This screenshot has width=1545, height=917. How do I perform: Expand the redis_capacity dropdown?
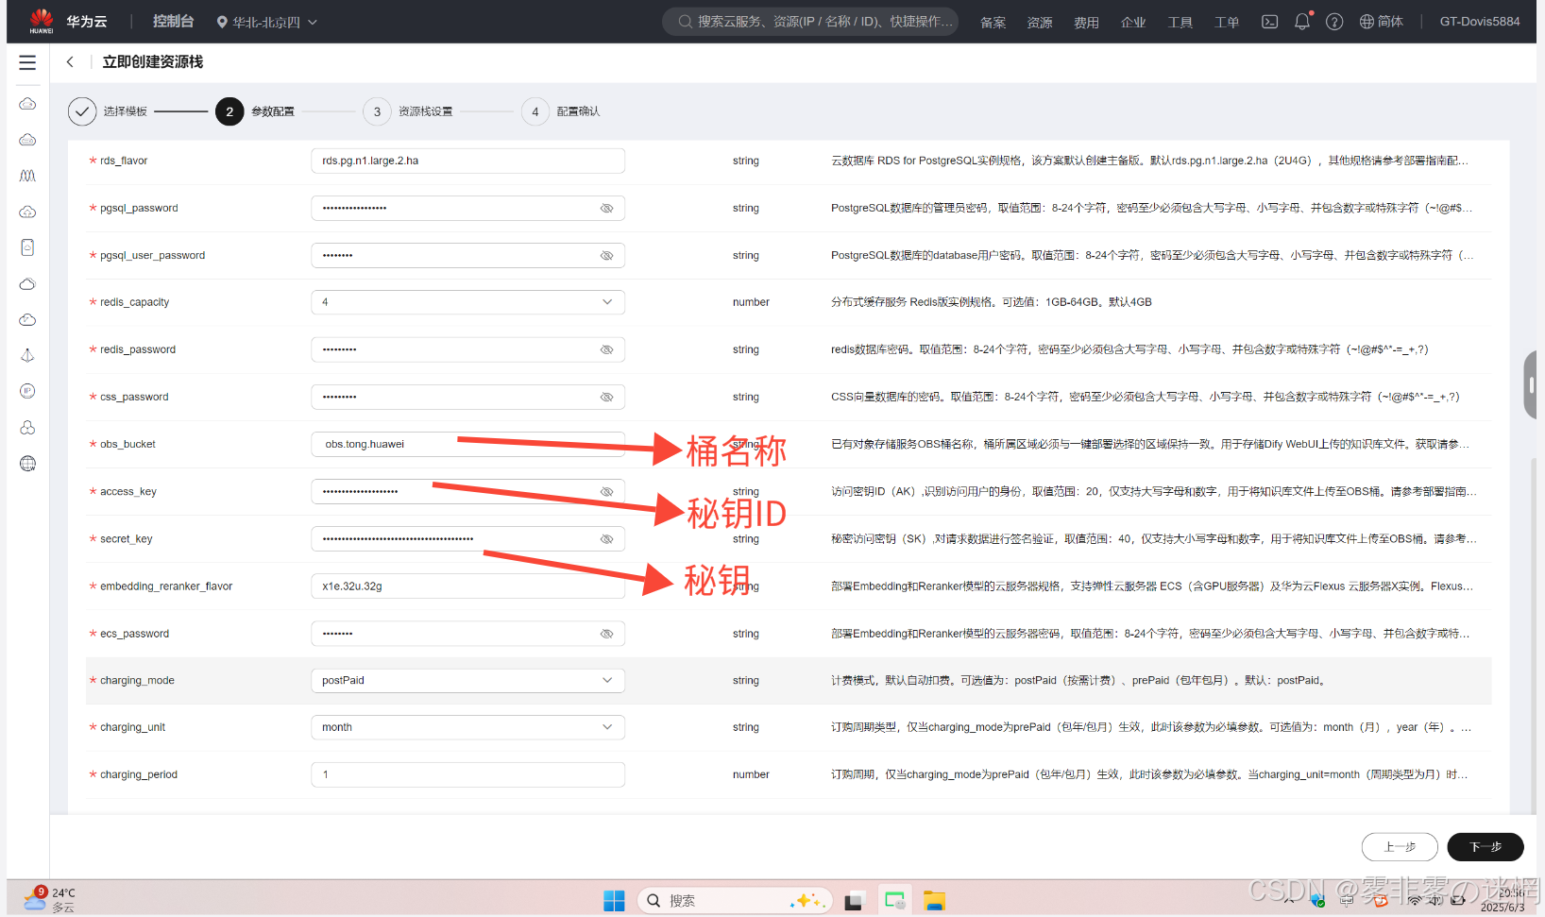(x=606, y=302)
